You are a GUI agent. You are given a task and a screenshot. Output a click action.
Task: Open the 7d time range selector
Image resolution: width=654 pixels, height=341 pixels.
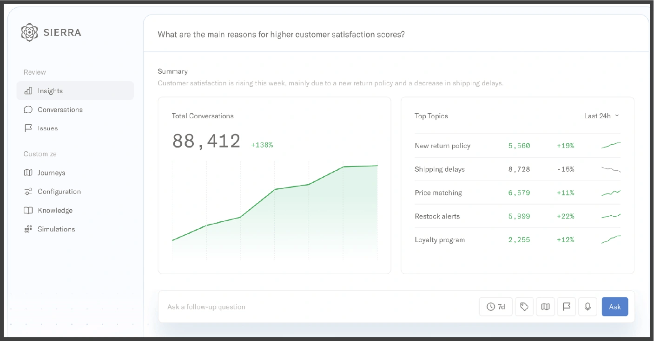[495, 307]
